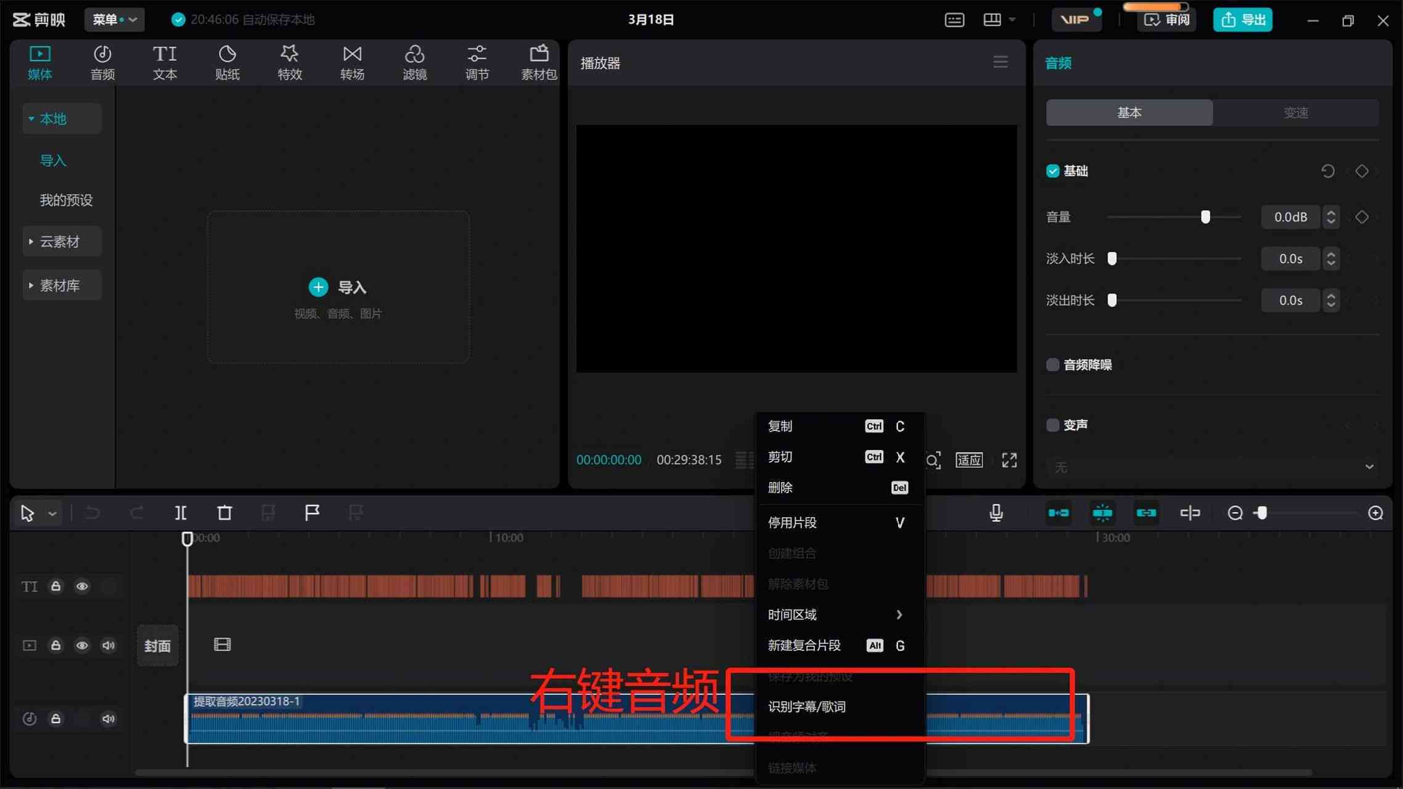Click the 媒体 (Media) tab icon
1403x789 pixels.
click(x=39, y=60)
